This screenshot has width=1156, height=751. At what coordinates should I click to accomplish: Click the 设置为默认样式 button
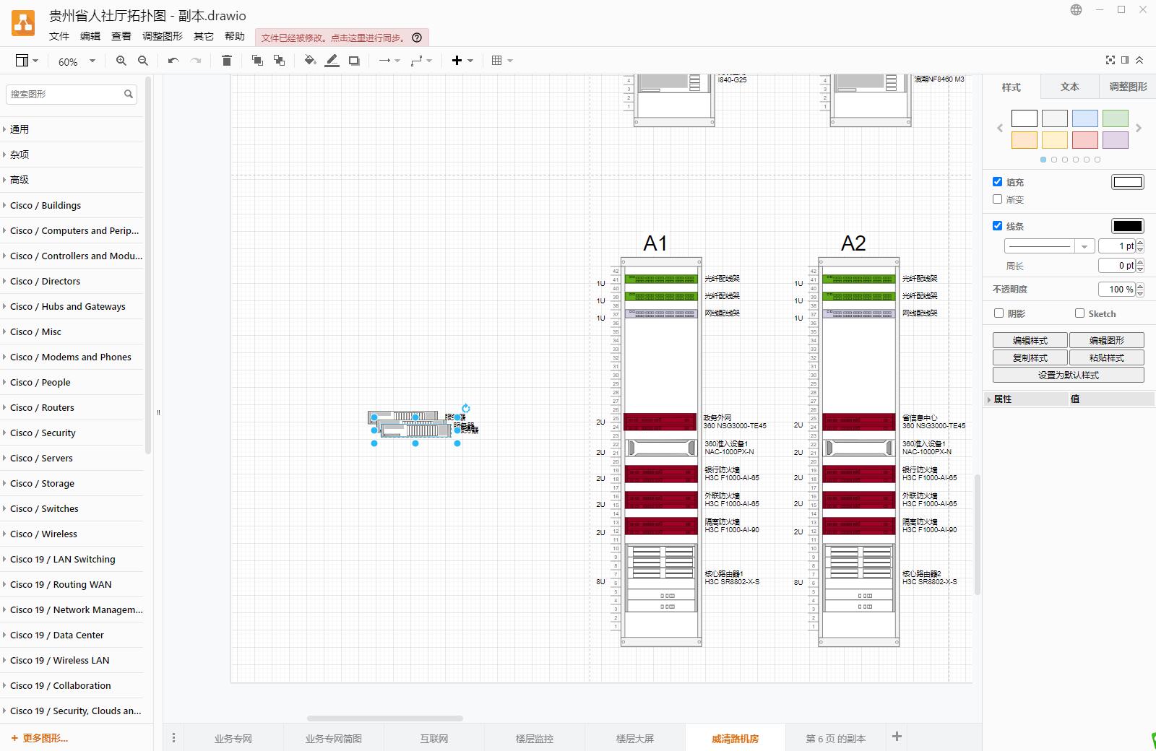[x=1069, y=375]
